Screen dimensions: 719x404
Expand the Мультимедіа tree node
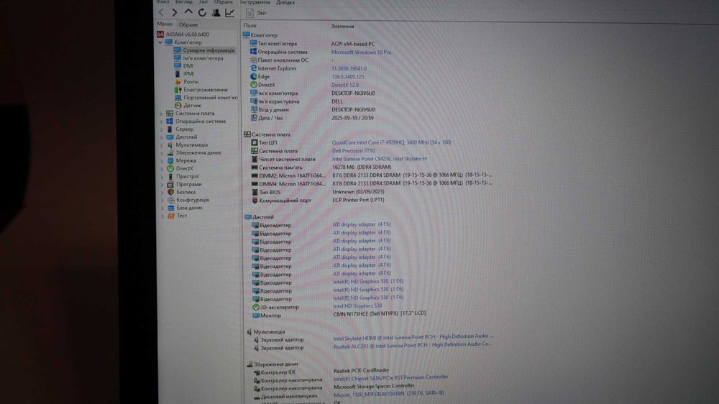tap(161, 145)
